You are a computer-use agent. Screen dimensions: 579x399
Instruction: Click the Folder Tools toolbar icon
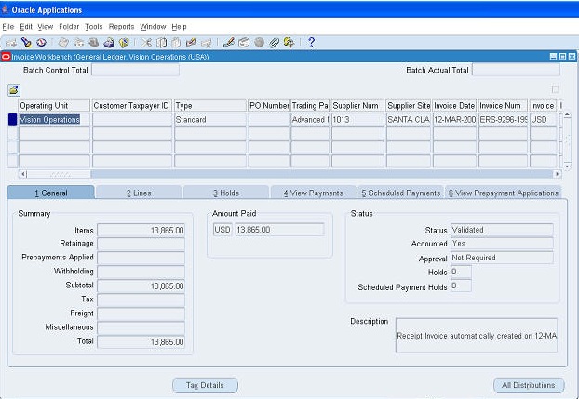click(x=289, y=43)
